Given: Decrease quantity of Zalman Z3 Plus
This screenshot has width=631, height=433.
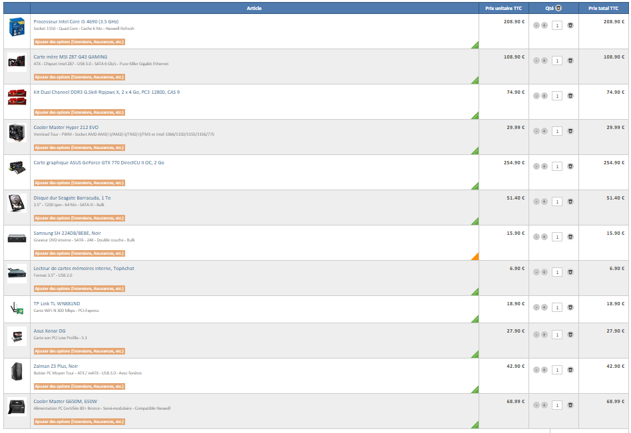Looking at the screenshot, I should (536, 370).
